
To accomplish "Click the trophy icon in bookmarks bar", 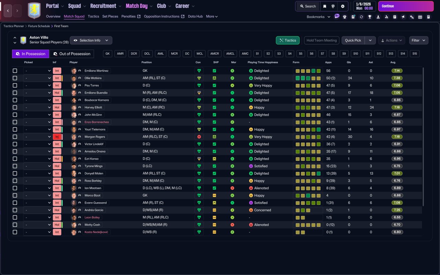I will (370, 17).
